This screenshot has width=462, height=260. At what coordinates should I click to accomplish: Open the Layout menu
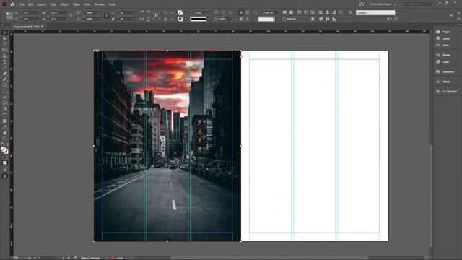[42, 4]
